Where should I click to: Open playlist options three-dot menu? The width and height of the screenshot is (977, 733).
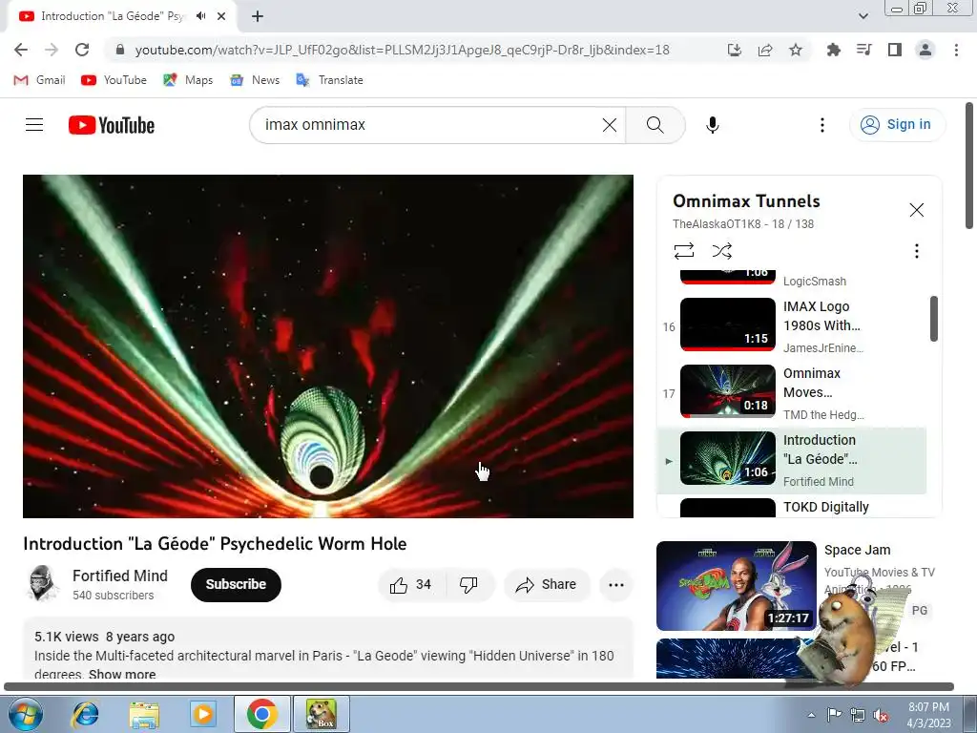coord(916,251)
